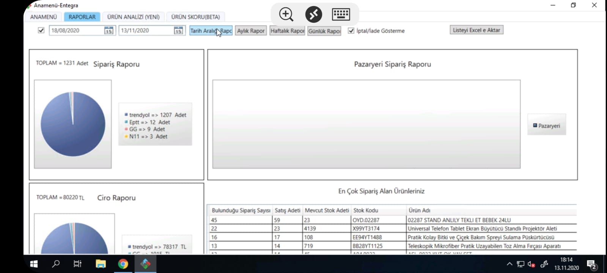
Task: Open Google Chrome from the taskbar
Action: (123, 264)
